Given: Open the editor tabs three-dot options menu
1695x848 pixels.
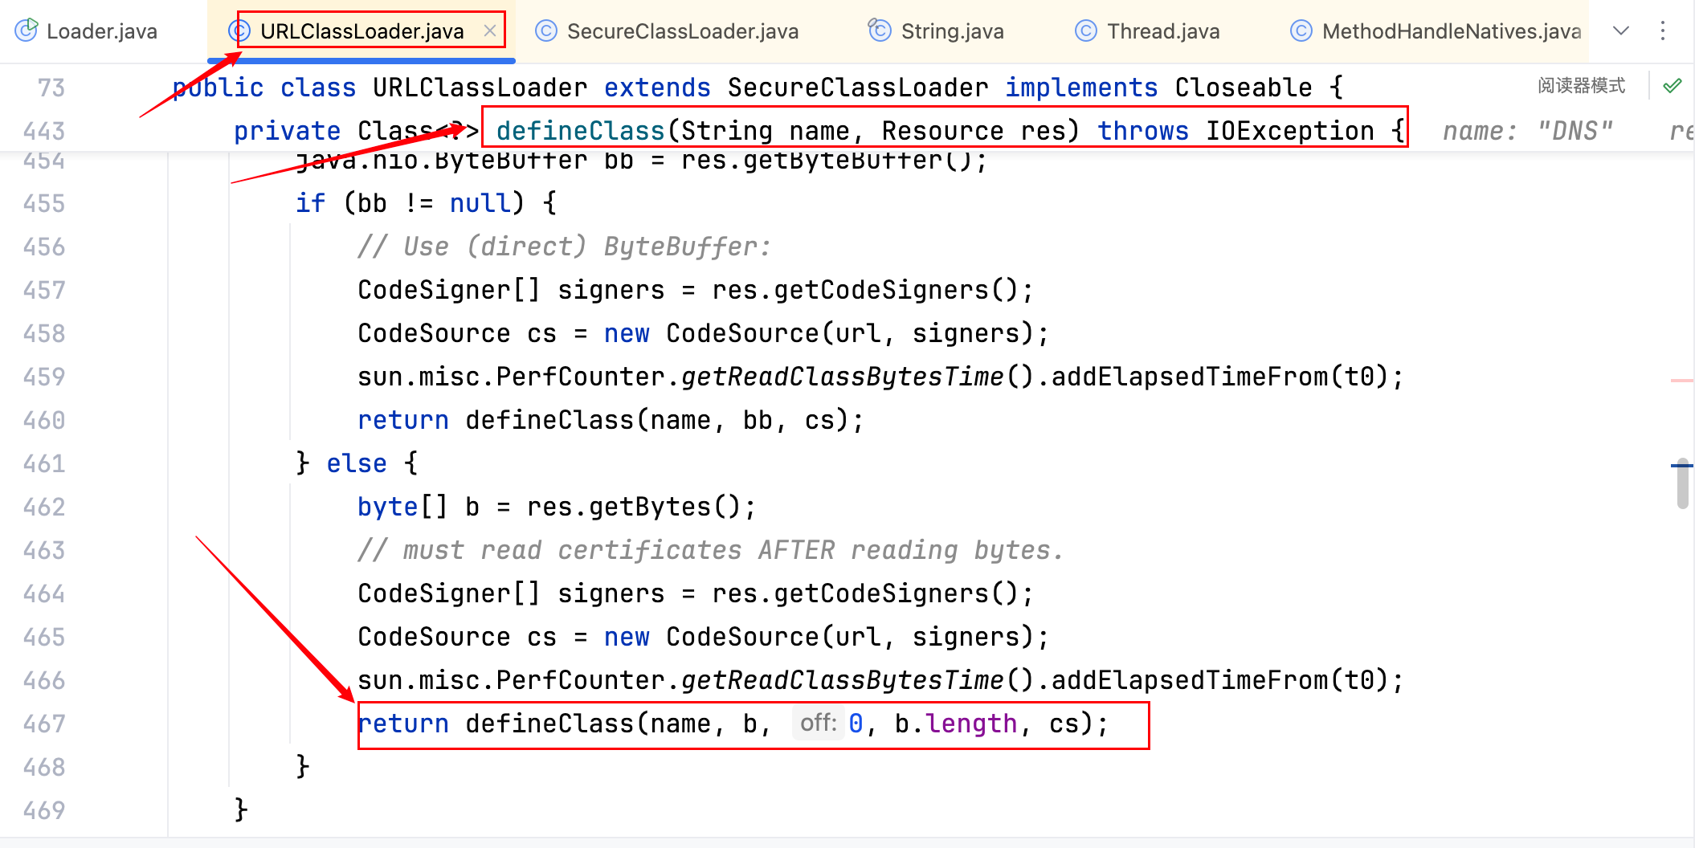Looking at the screenshot, I should pyautogui.click(x=1663, y=31).
